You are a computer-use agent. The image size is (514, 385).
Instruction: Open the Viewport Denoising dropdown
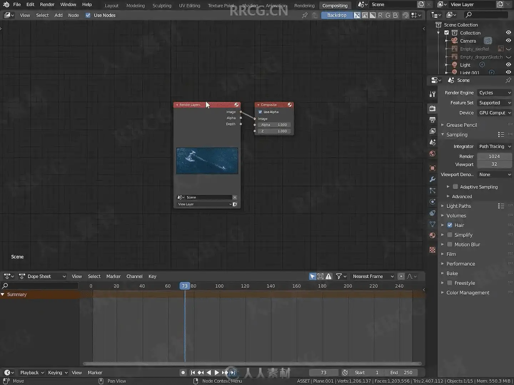495,175
